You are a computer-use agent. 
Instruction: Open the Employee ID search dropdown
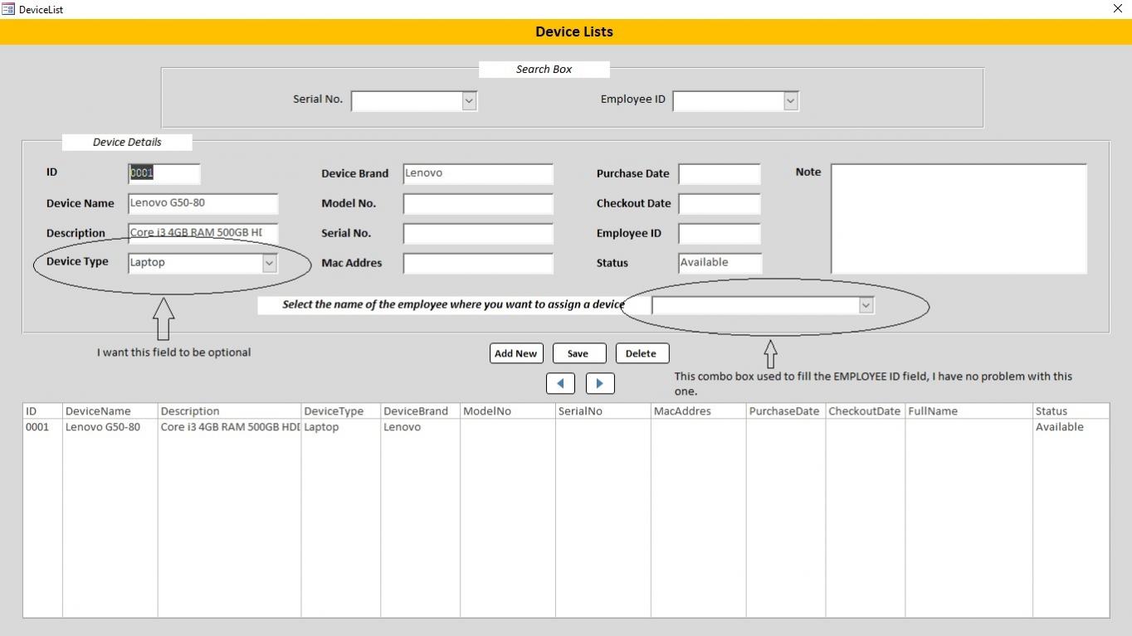790,100
